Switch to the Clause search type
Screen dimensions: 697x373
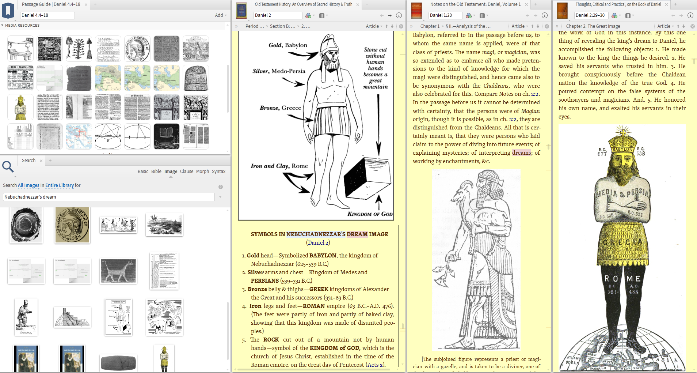coord(187,172)
